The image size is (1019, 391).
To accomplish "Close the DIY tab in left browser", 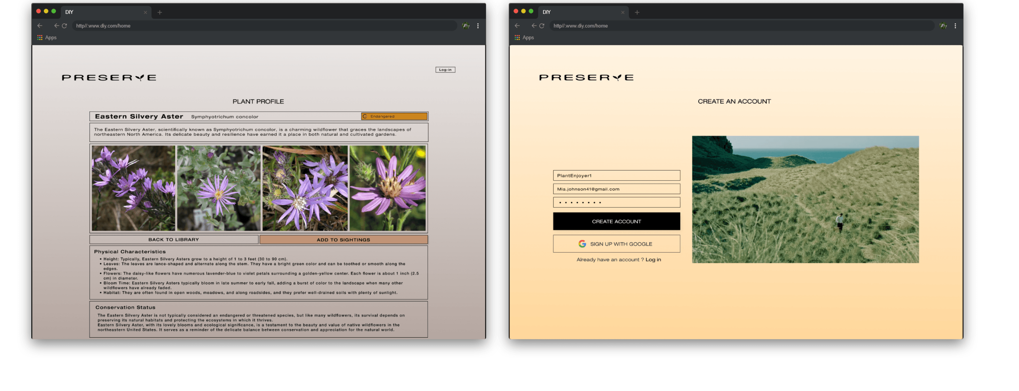I will pyautogui.click(x=145, y=12).
